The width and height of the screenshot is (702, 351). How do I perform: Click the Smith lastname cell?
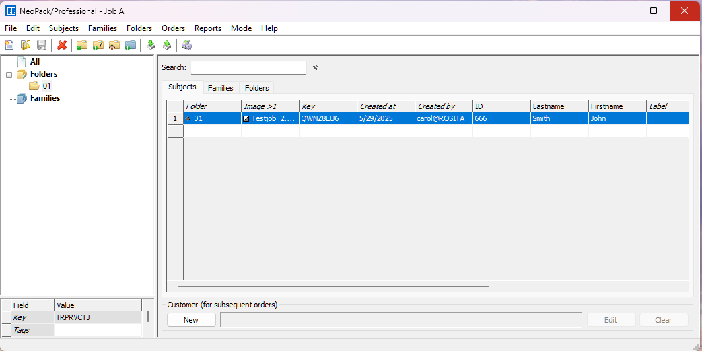click(559, 118)
